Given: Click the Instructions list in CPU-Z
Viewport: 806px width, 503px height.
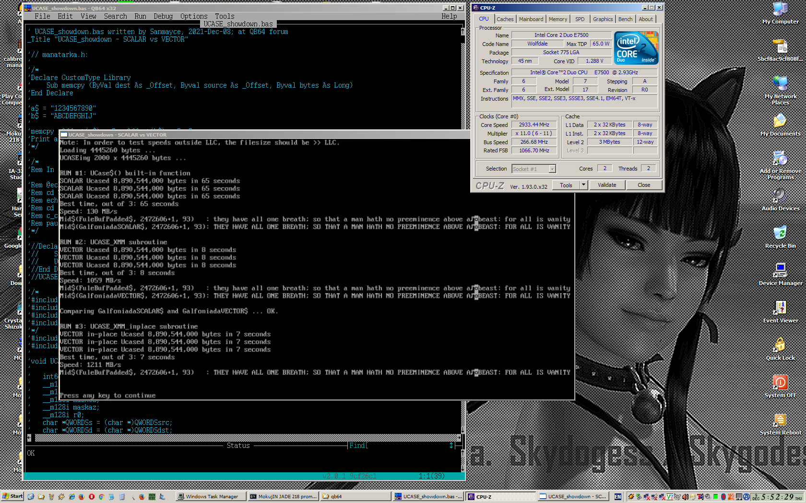Looking at the screenshot, I should click(x=584, y=101).
